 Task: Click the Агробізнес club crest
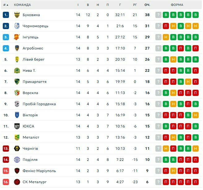pyautogui.click(x=17, y=48)
